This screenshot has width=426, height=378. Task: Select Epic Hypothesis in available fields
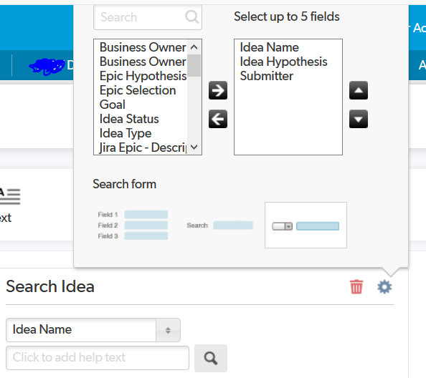tap(143, 76)
